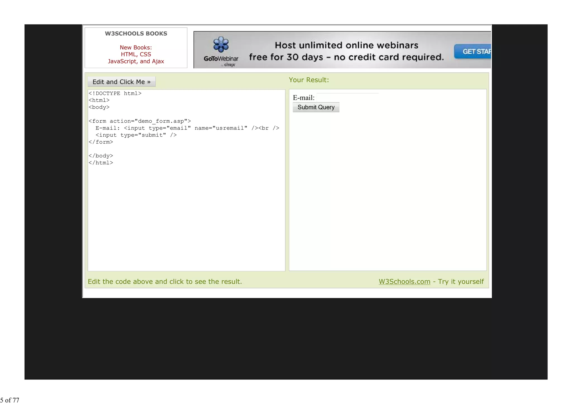This screenshot has width=572, height=404.
Task: Click the input type submit code line
Action: tap(136, 135)
